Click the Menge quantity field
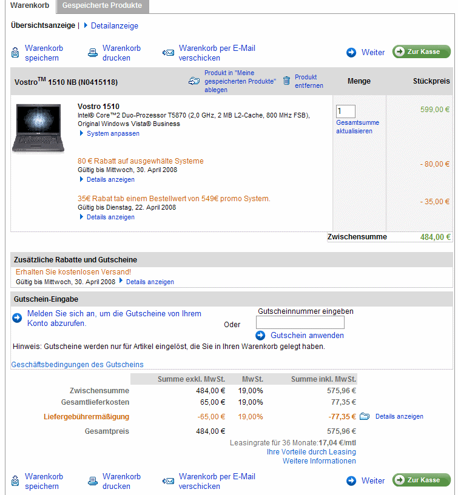458x495 pixels. [346, 111]
